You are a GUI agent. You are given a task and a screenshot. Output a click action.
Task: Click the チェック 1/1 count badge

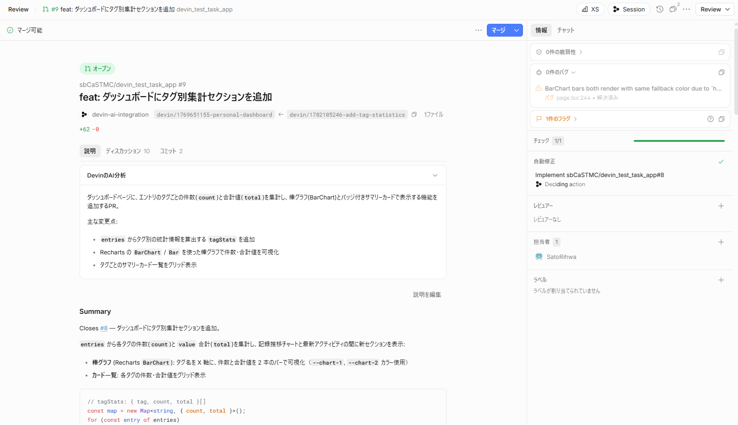pyautogui.click(x=558, y=141)
